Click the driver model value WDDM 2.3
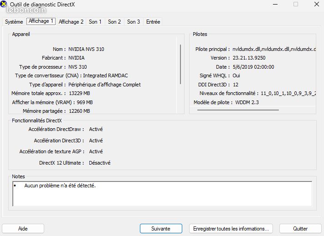This screenshot has height=236, width=324. 247,102
